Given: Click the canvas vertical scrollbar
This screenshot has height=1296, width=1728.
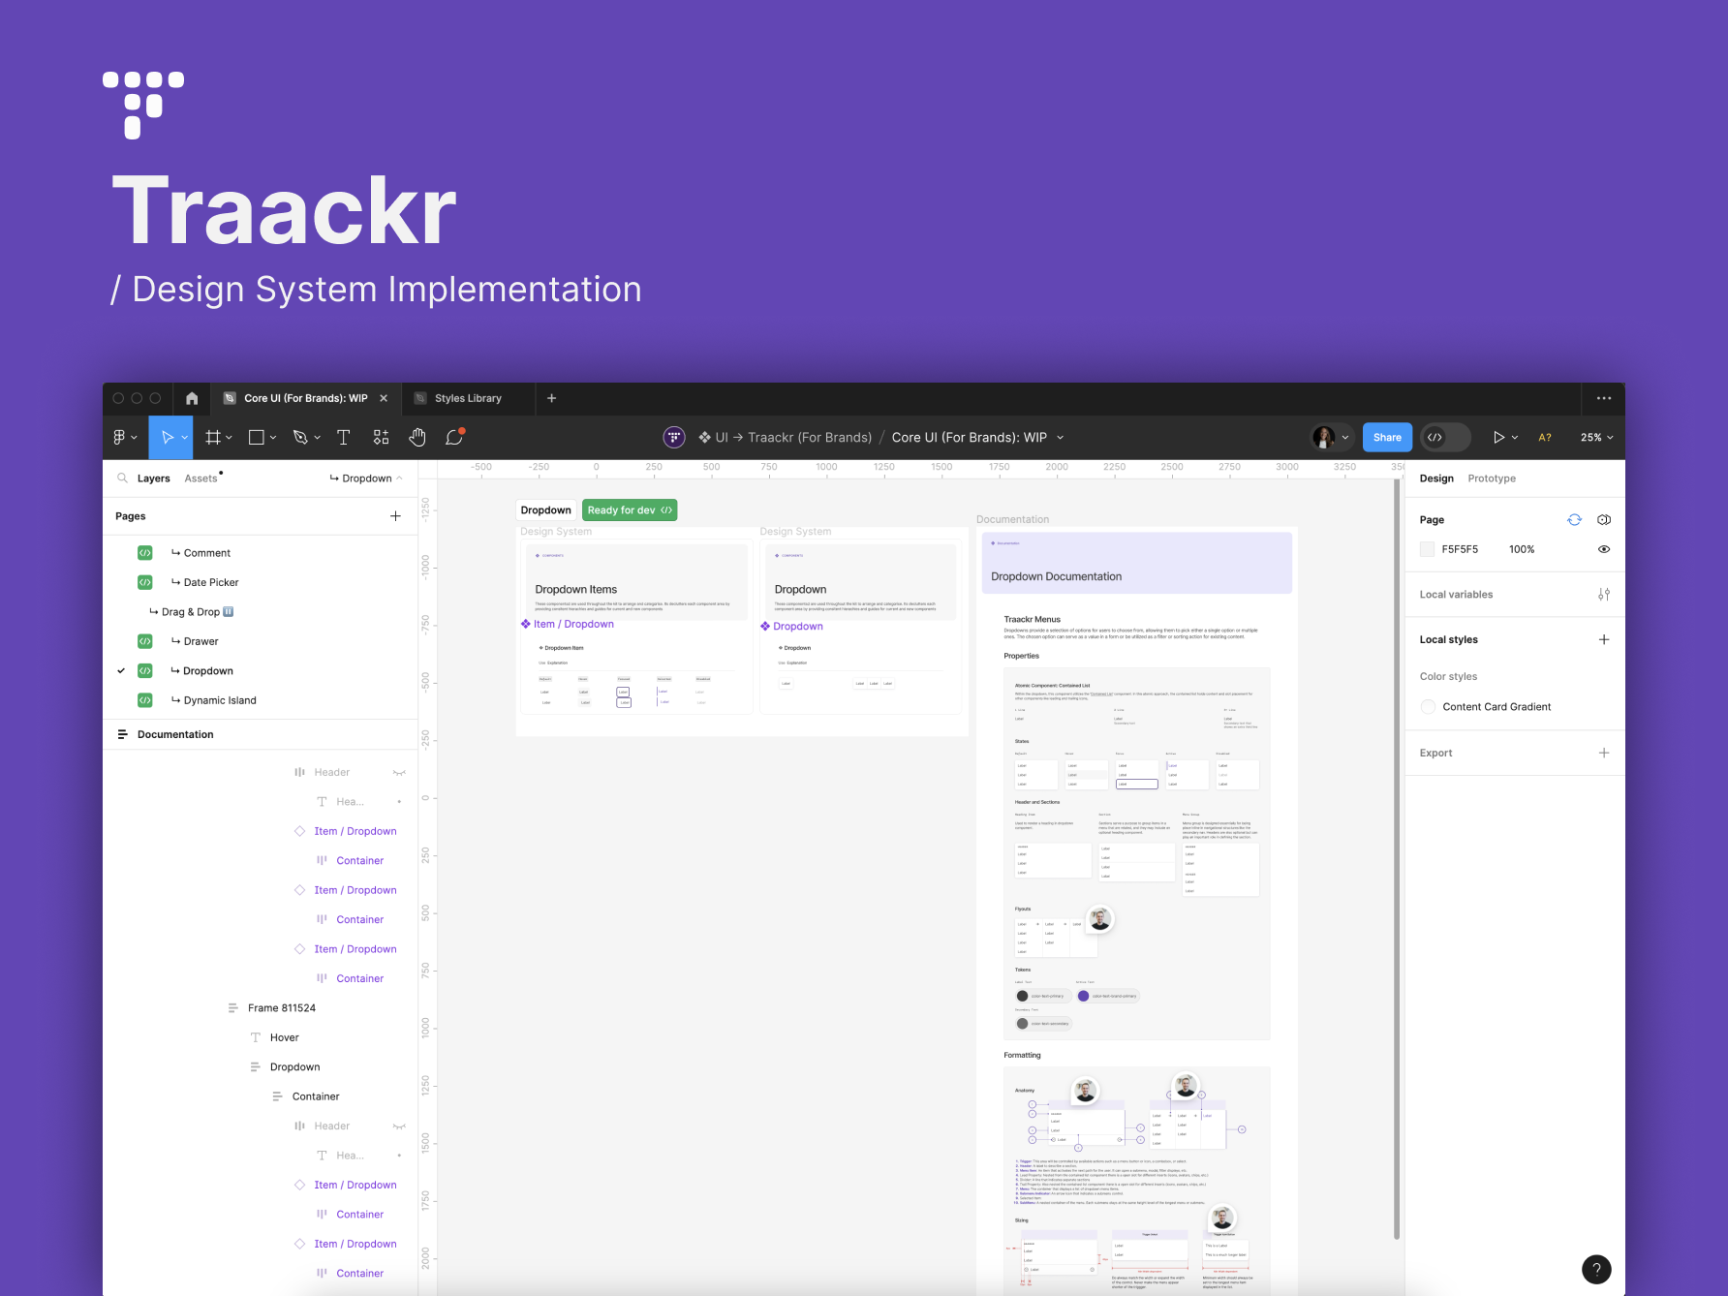Looking at the screenshot, I should 1397,858.
